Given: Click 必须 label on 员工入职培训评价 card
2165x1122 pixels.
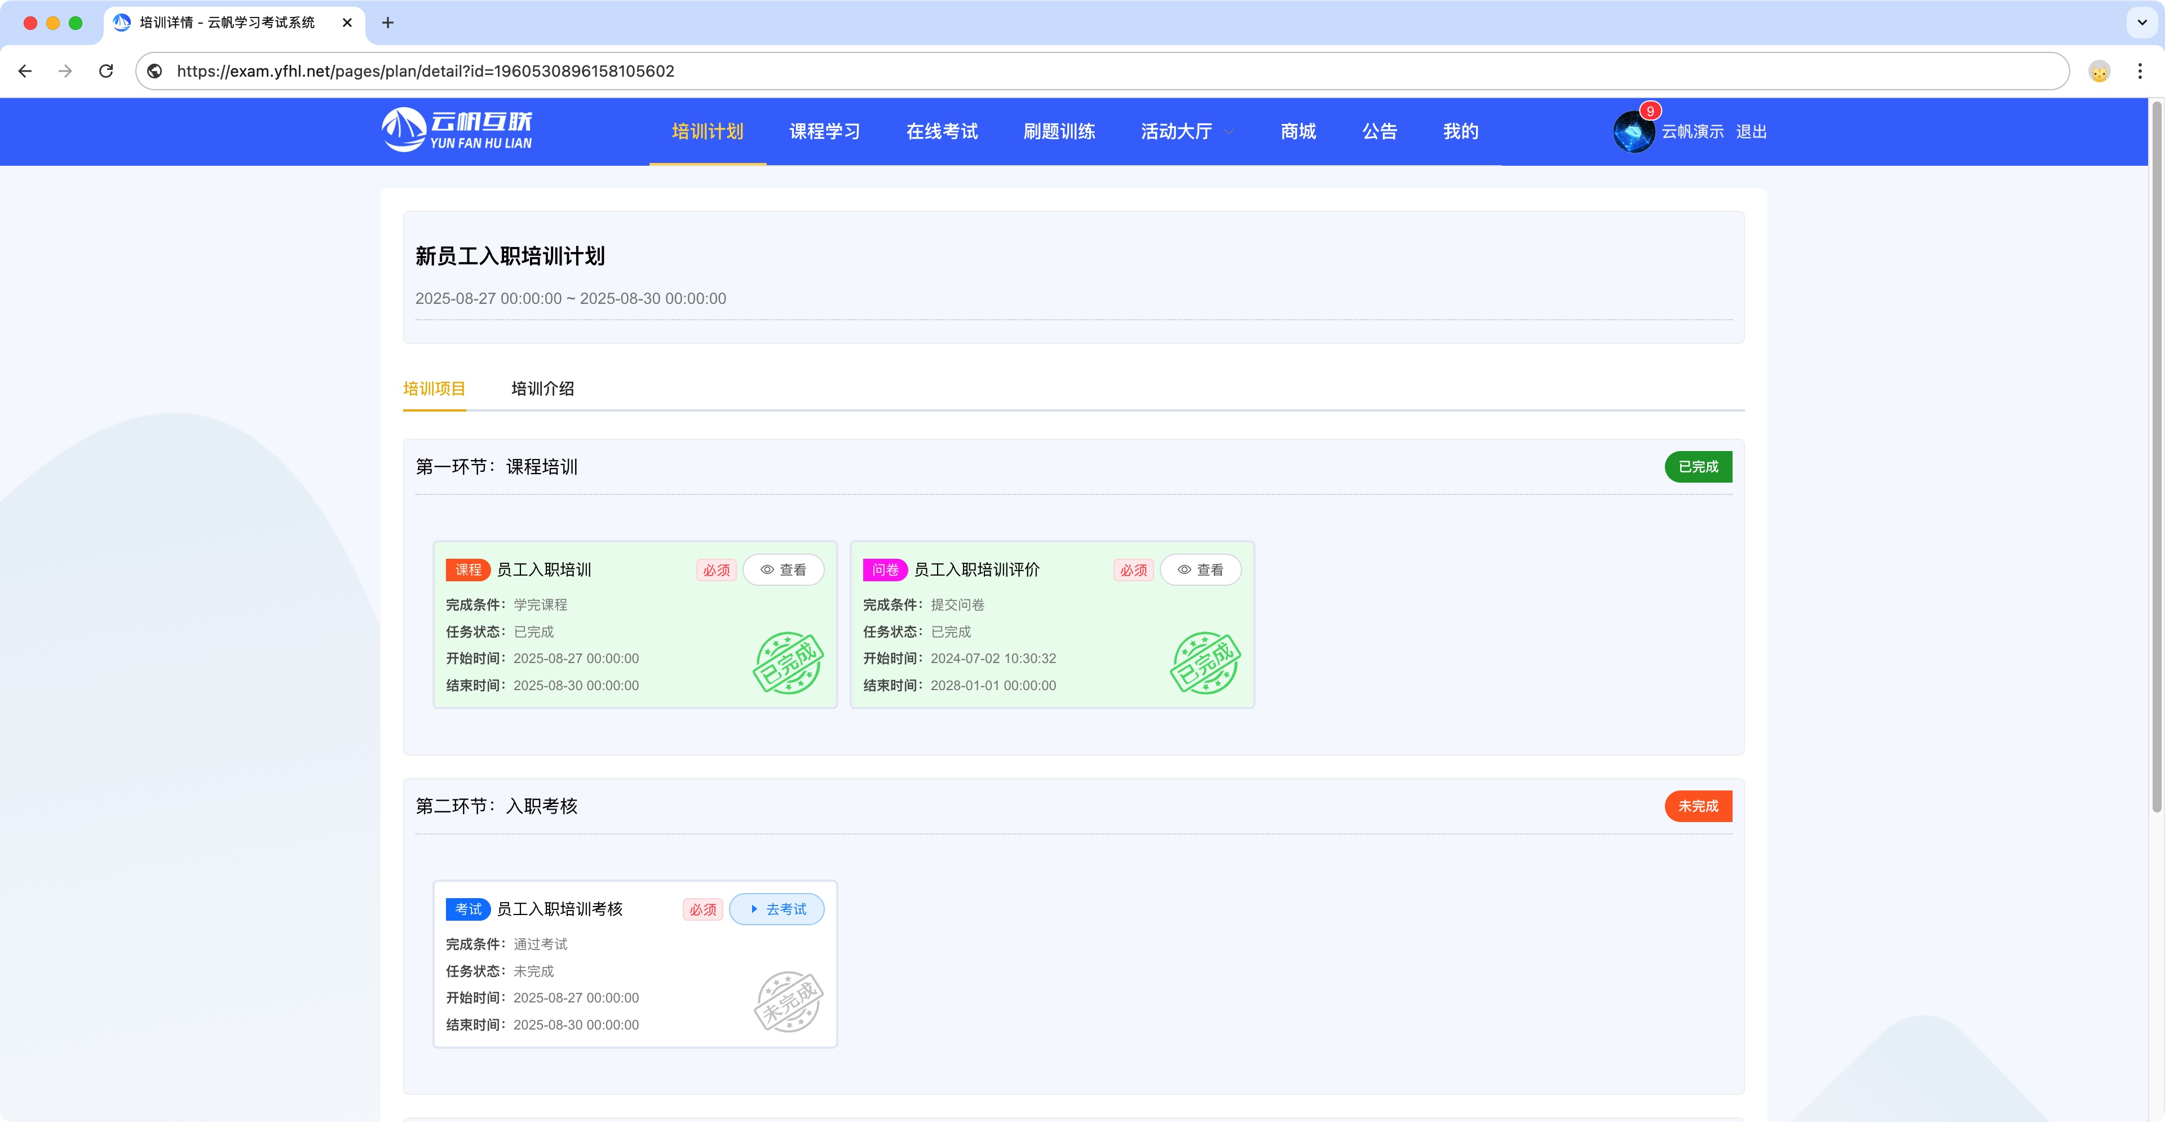Looking at the screenshot, I should pyautogui.click(x=1133, y=570).
